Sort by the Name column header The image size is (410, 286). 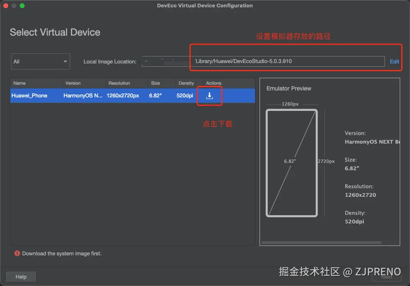click(x=36, y=83)
